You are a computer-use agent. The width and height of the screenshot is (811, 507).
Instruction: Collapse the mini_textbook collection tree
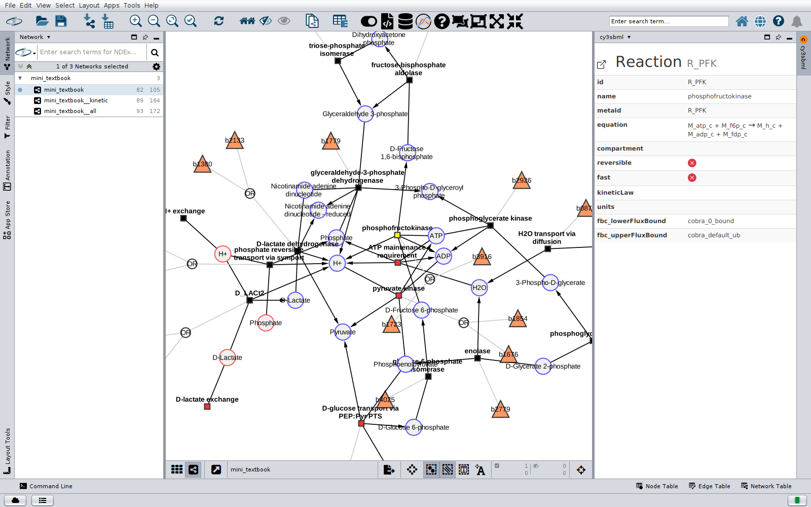(x=20, y=78)
